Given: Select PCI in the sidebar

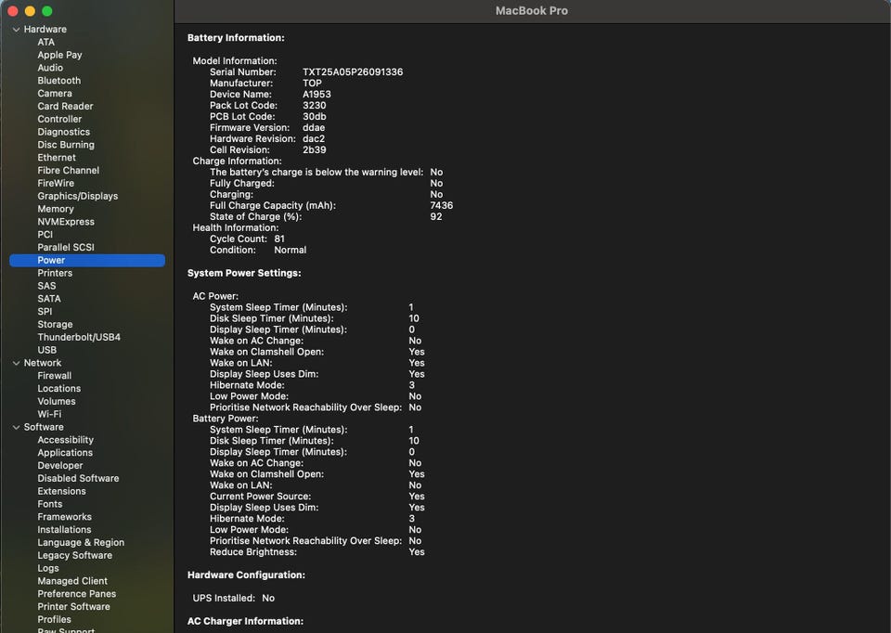Looking at the screenshot, I should 45,235.
